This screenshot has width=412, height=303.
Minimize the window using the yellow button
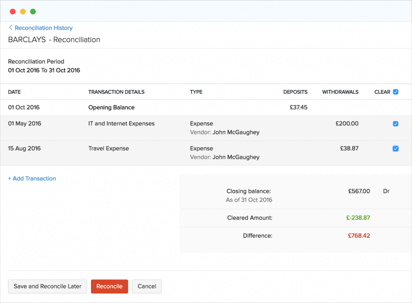point(23,12)
